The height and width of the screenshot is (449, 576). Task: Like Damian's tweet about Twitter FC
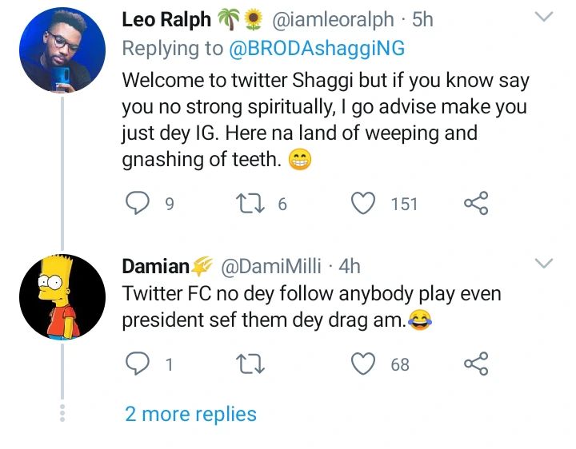pos(364,364)
